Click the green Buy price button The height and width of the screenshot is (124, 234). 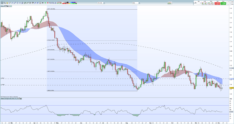click(223, 3)
